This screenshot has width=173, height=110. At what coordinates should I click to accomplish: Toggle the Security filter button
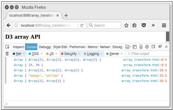pos(69,54)
